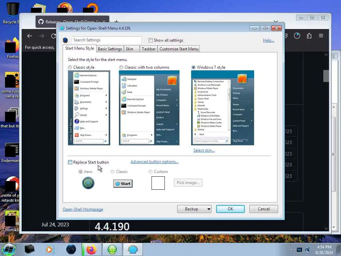341x256 pixels.
Task: Choose the Aero start button radio option
Action: (x=81, y=172)
